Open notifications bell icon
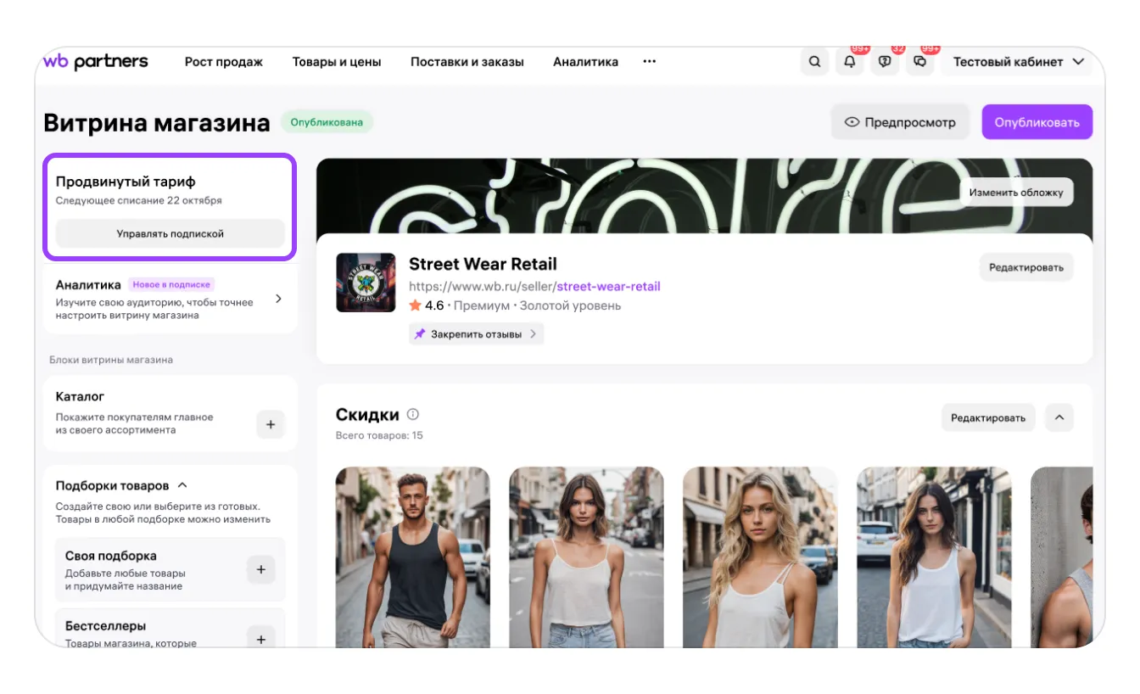Image resolution: width=1140 pixels, height=694 pixels. click(x=850, y=62)
